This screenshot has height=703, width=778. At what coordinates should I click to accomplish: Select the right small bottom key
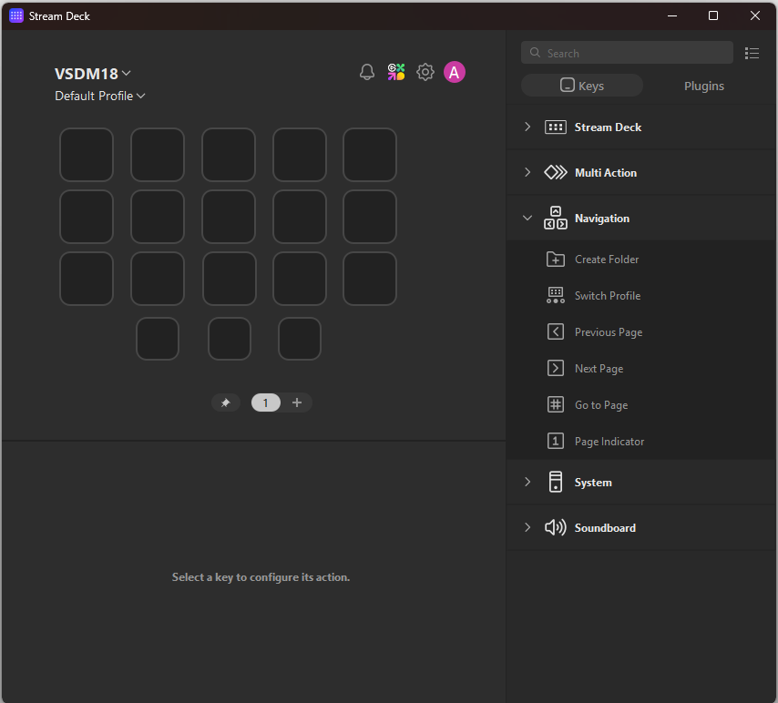pyautogui.click(x=299, y=339)
